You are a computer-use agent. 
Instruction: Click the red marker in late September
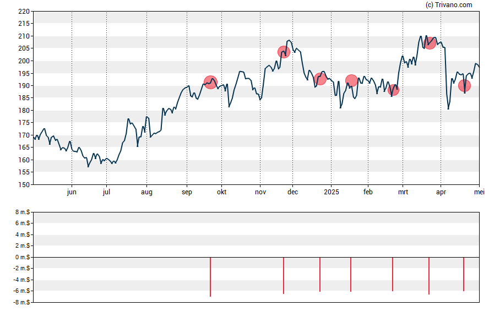(x=210, y=82)
